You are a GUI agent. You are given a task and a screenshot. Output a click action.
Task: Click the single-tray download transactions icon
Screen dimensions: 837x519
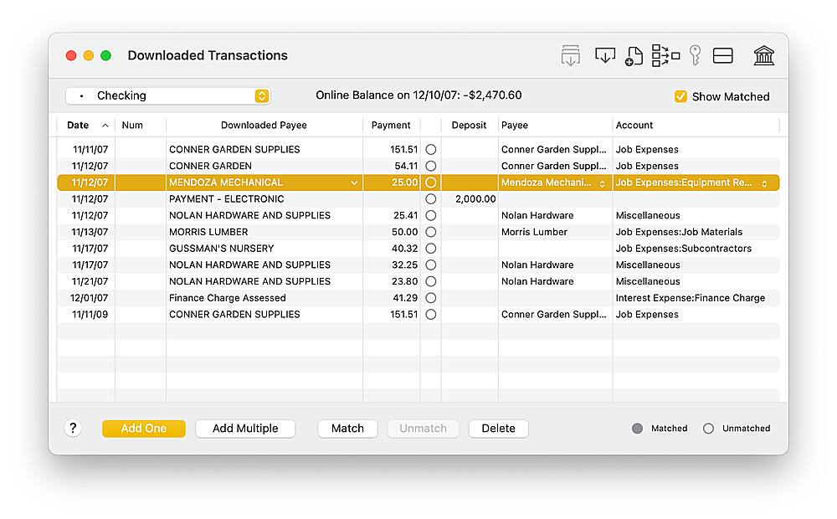point(604,55)
